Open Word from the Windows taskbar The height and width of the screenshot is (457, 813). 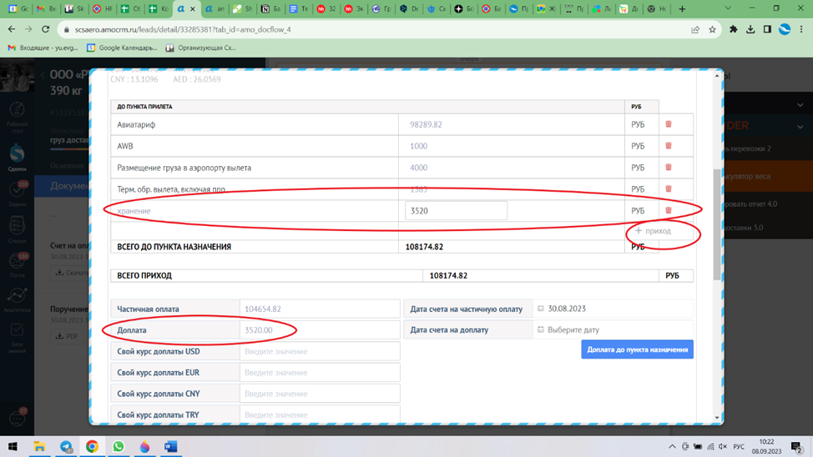pyautogui.click(x=171, y=447)
